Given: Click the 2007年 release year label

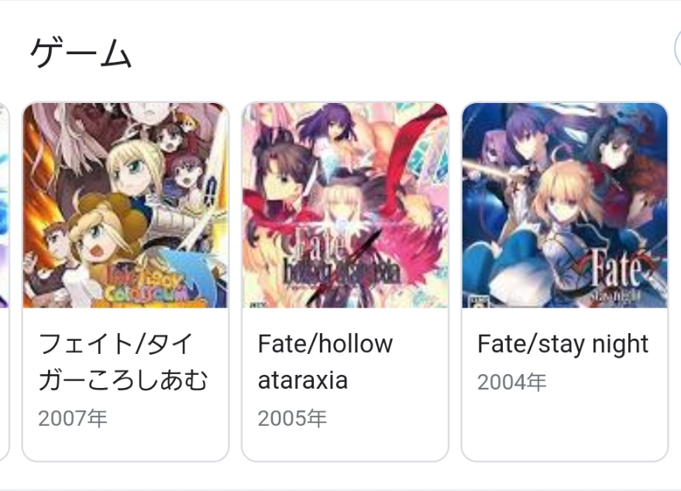Looking at the screenshot, I should [73, 419].
